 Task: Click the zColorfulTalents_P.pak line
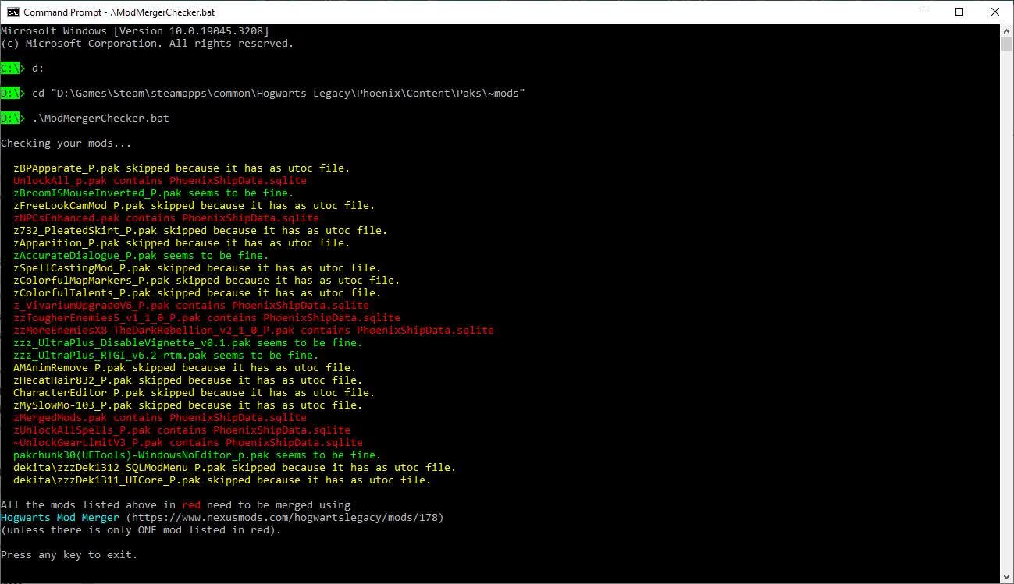point(197,293)
